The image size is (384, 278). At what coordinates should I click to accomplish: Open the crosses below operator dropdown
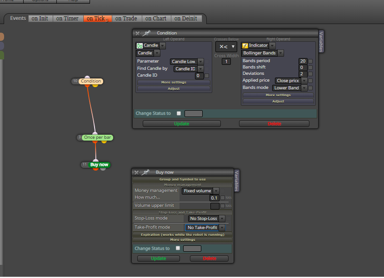[x=226, y=47]
